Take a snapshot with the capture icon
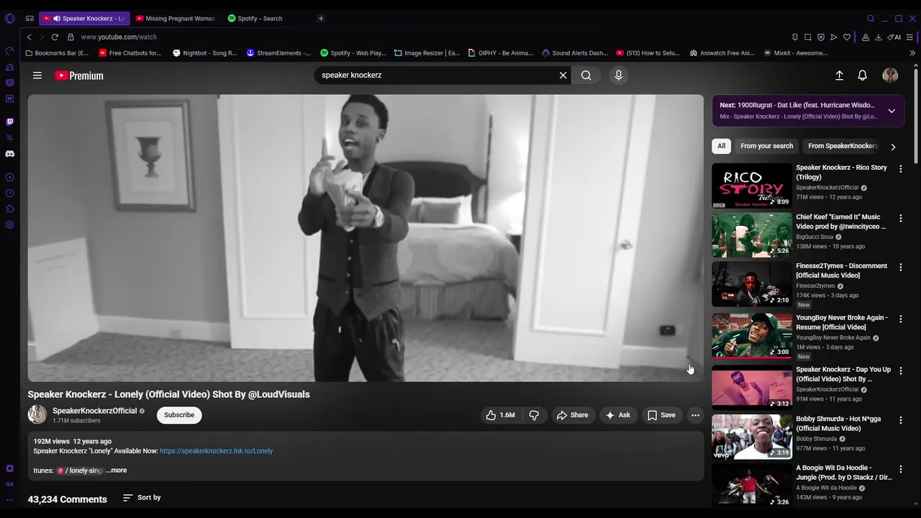921x518 pixels. [x=808, y=37]
